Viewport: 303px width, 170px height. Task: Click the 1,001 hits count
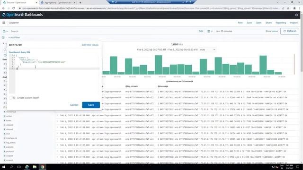177,44
